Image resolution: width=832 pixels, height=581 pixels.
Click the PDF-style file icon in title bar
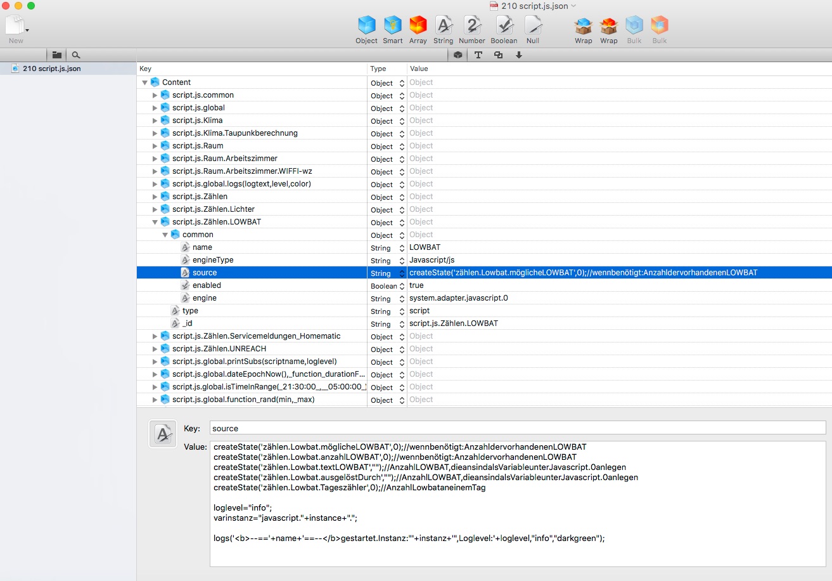click(x=494, y=6)
